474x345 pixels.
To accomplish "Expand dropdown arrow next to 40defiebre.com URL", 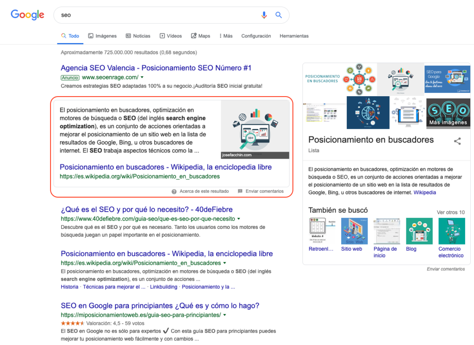I will pos(239,219).
